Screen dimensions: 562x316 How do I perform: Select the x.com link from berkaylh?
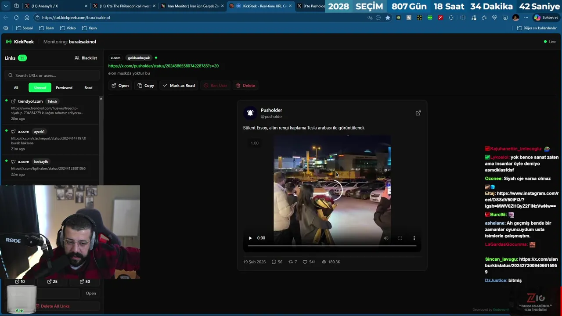pyautogui.click(x=51, y=168)
